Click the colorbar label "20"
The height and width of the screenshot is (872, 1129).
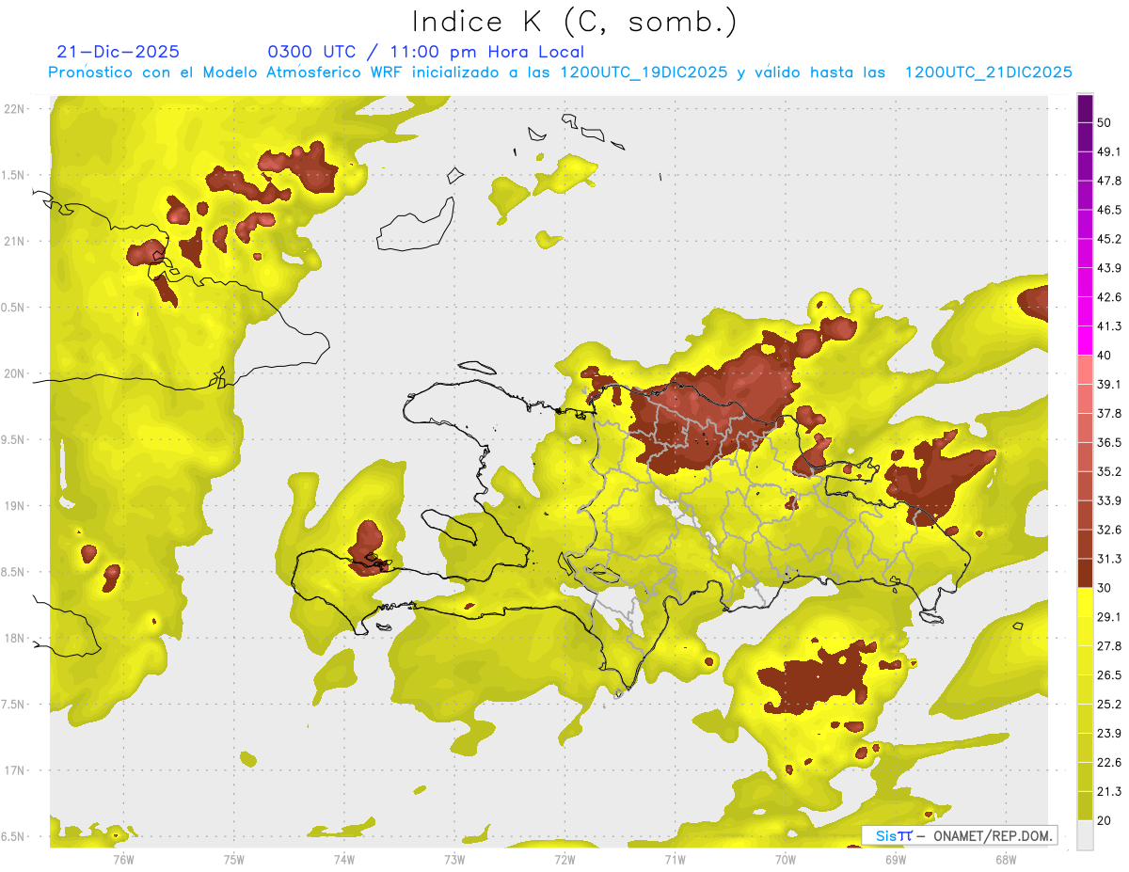[x=1105, y=820]
